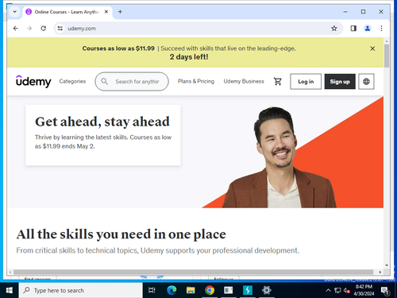
Task: Click the search magnifier icon
Action: coord(105,81)
